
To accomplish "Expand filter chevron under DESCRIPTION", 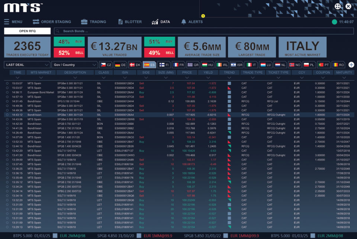I will [x=75, y=78].
